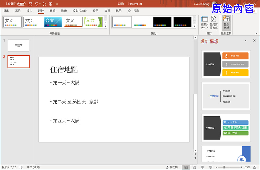Open Customize Quick Access Toolbar dropdown
Image resolution: width=260 pixels, height=170 pixels.
(x=57, y=4)
